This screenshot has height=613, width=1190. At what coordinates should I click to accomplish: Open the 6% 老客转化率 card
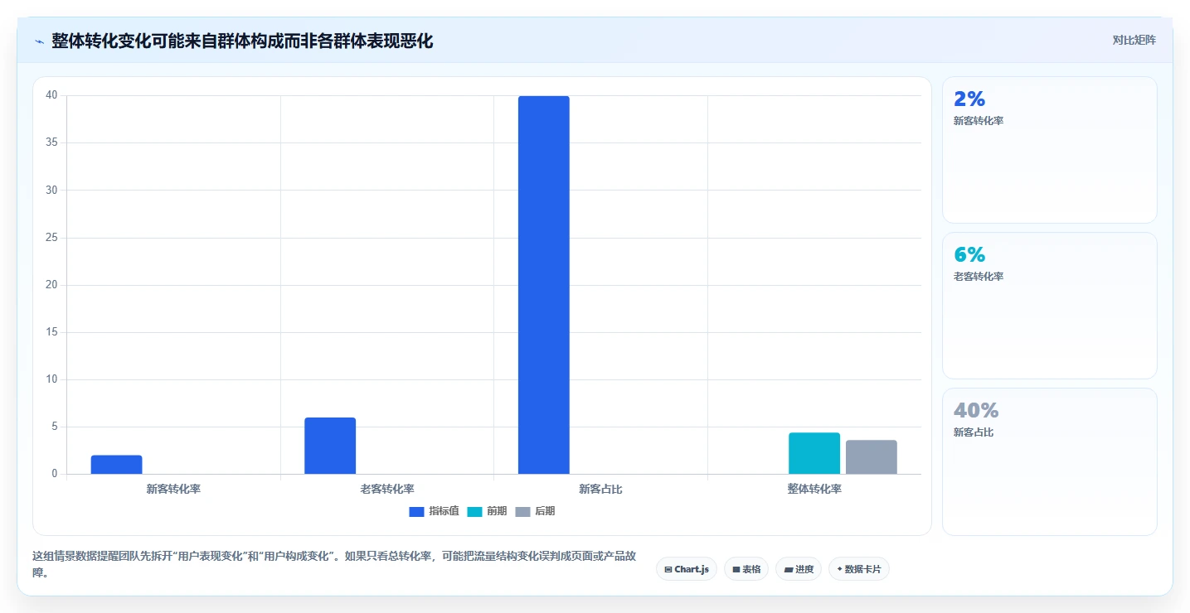point(1050,306)
